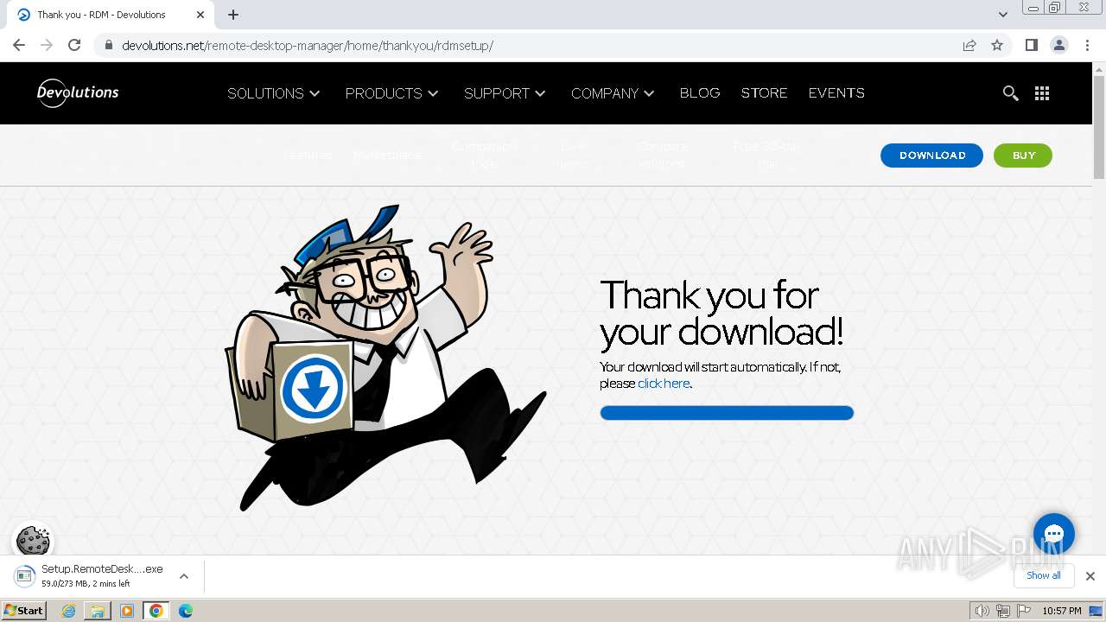This screenshot has height=622, width=1106.
Task: Open File Explorer from taskbar
Action: 98,611
